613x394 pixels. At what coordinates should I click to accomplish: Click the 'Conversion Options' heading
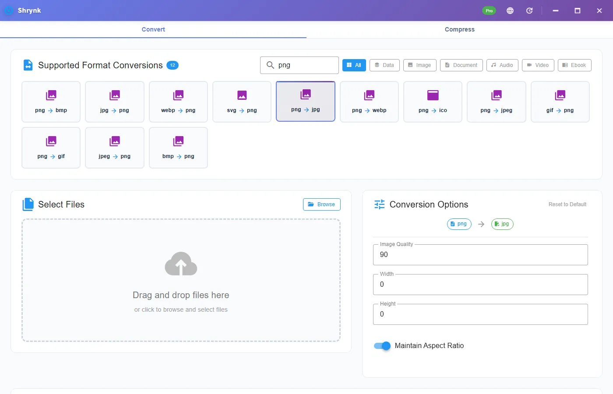[429, 204]
